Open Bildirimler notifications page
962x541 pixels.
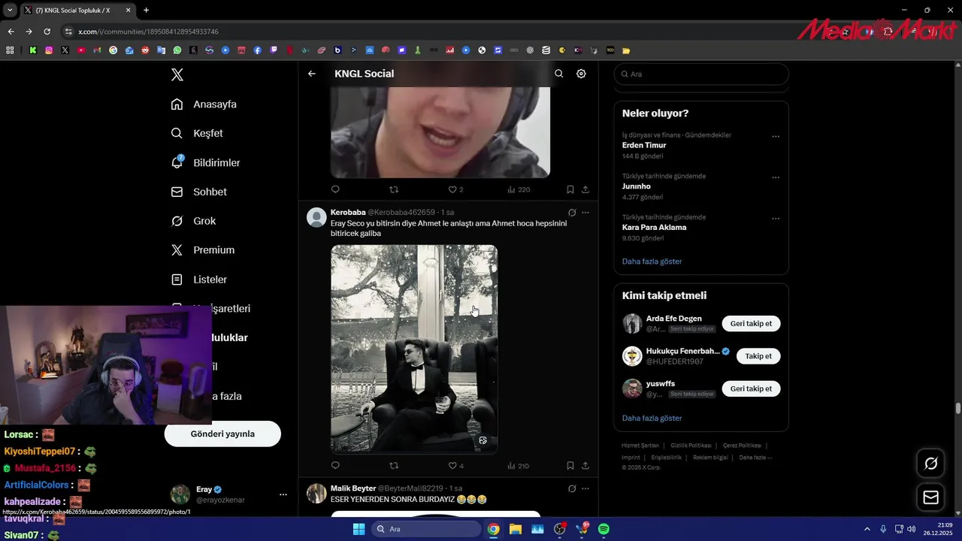tap(205, 162)
